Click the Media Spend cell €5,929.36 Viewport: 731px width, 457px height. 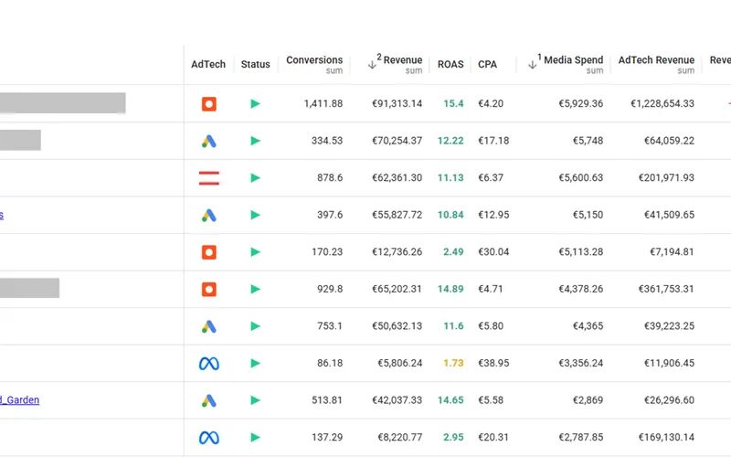tap(580, 103)
